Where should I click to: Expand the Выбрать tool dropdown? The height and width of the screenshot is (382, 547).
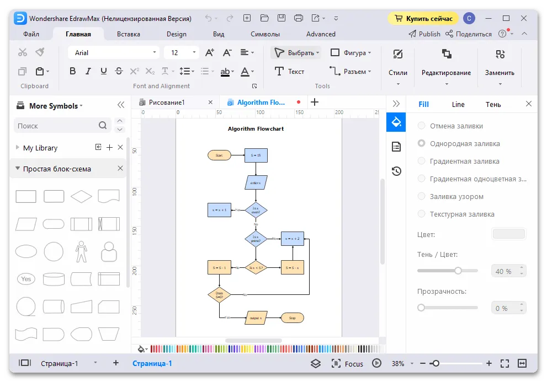tap(318, 53)
